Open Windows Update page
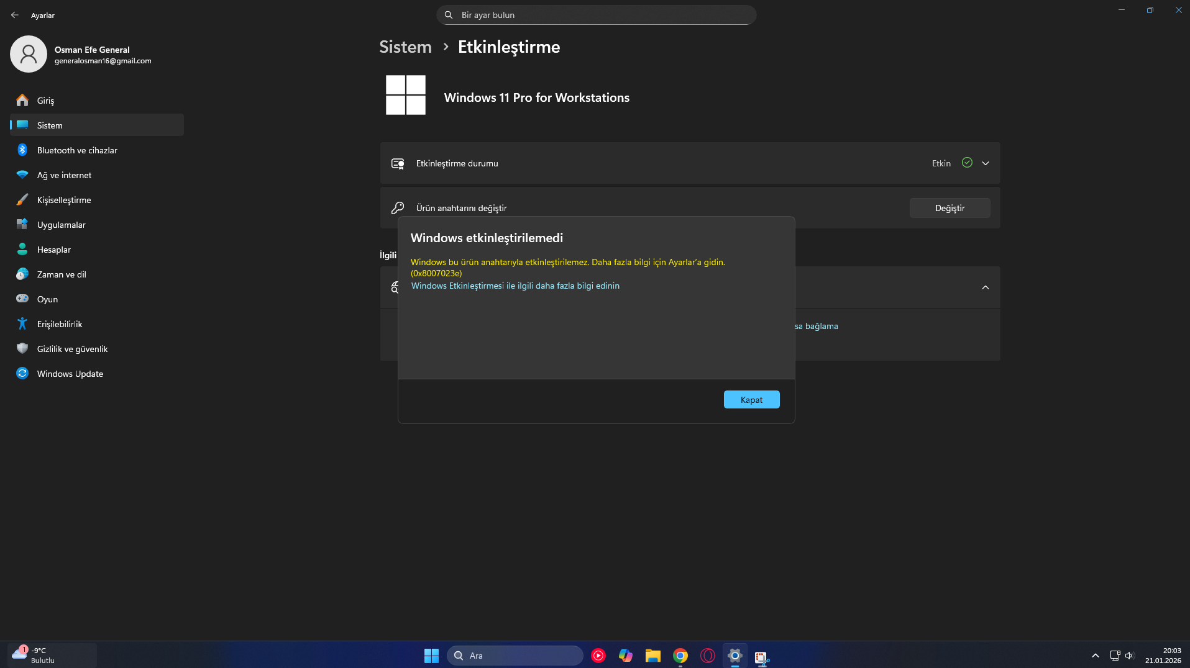The width and height of the screenshot is (1190, 668). pyautogui.click(x=97, y=373)
